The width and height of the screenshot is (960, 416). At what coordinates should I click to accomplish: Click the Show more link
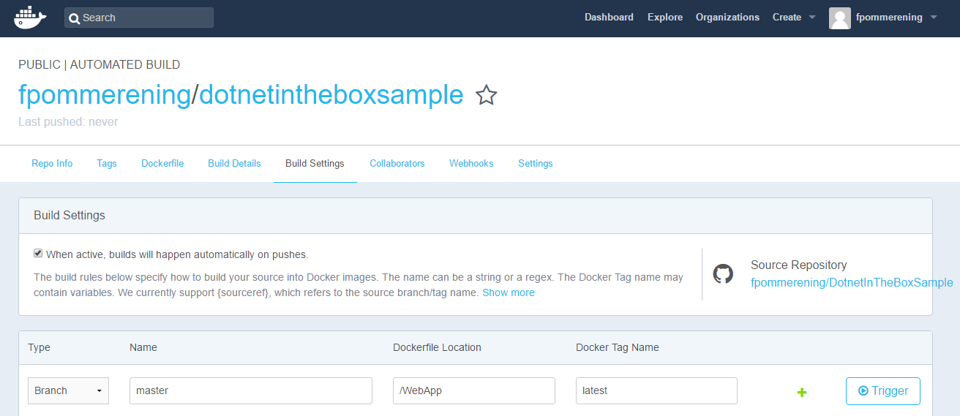click(x=508, y=292)
